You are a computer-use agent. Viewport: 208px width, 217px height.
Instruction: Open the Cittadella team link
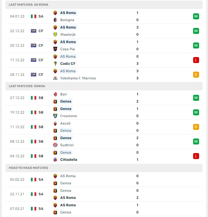tap(69, 160)
